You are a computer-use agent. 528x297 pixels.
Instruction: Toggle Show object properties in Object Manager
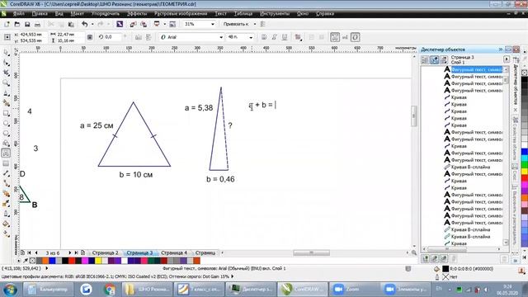(425, 60)
